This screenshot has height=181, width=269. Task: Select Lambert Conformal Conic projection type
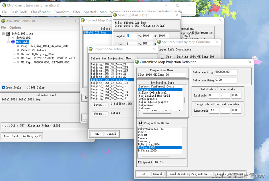[160, 86]
